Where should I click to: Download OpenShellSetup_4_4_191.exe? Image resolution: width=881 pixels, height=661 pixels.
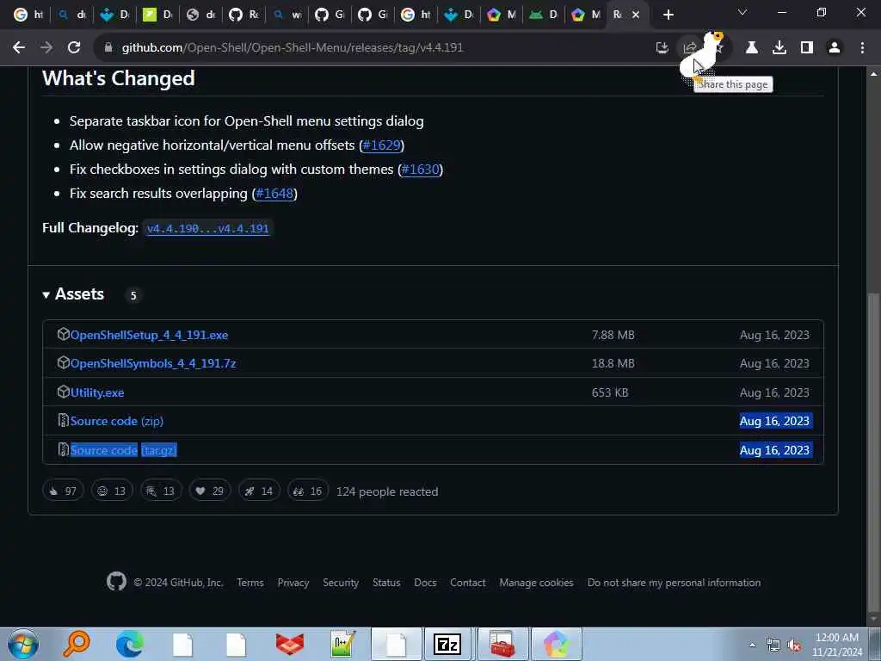[x=149, y=335]
